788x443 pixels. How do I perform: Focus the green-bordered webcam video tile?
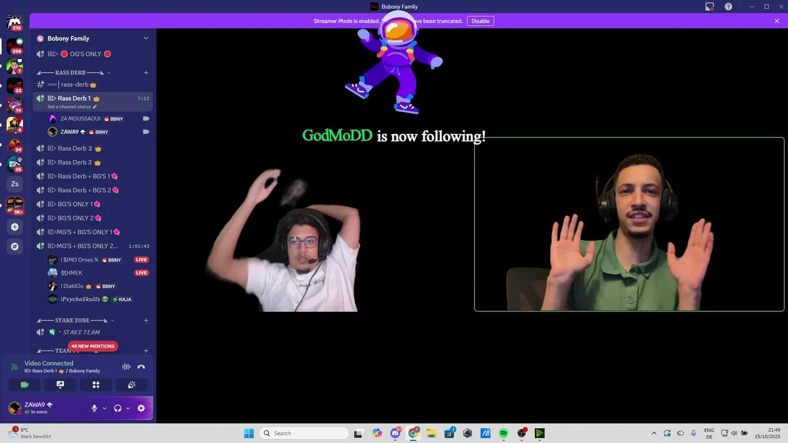tap(629, 225)
